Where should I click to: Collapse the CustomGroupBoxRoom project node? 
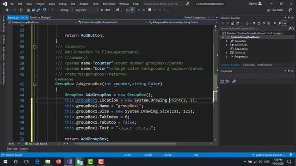click(223, 37)
